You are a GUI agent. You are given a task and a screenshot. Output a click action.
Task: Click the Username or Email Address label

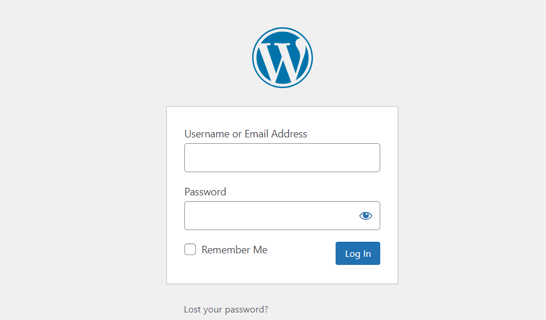tap(246, 134)
